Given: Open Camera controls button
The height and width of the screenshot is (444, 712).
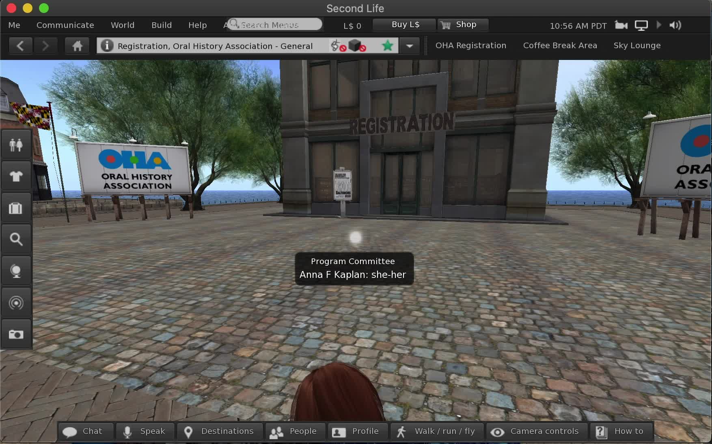Looking at the screenshot, I should [537, 431].
